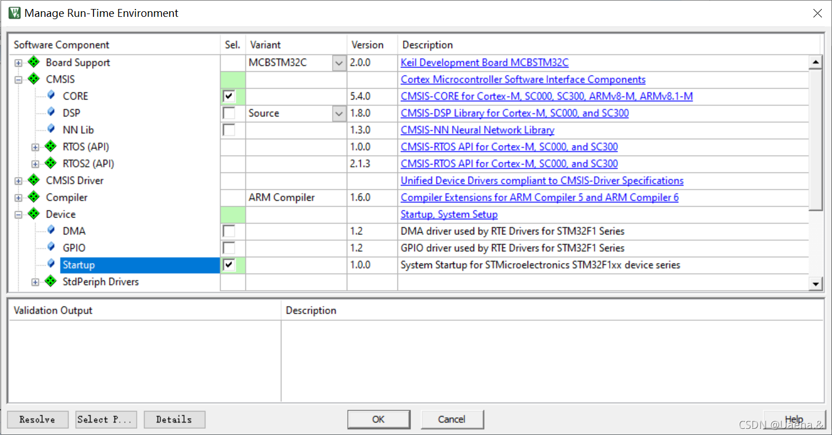Collapse the CMSIS tree node
832x435 pixels.
[x=19, y=80]
